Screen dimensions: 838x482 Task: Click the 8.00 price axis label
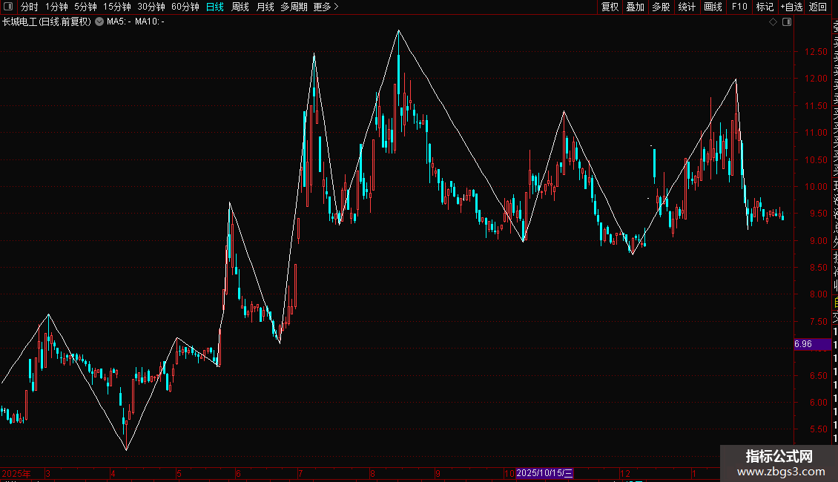point(818,294)
